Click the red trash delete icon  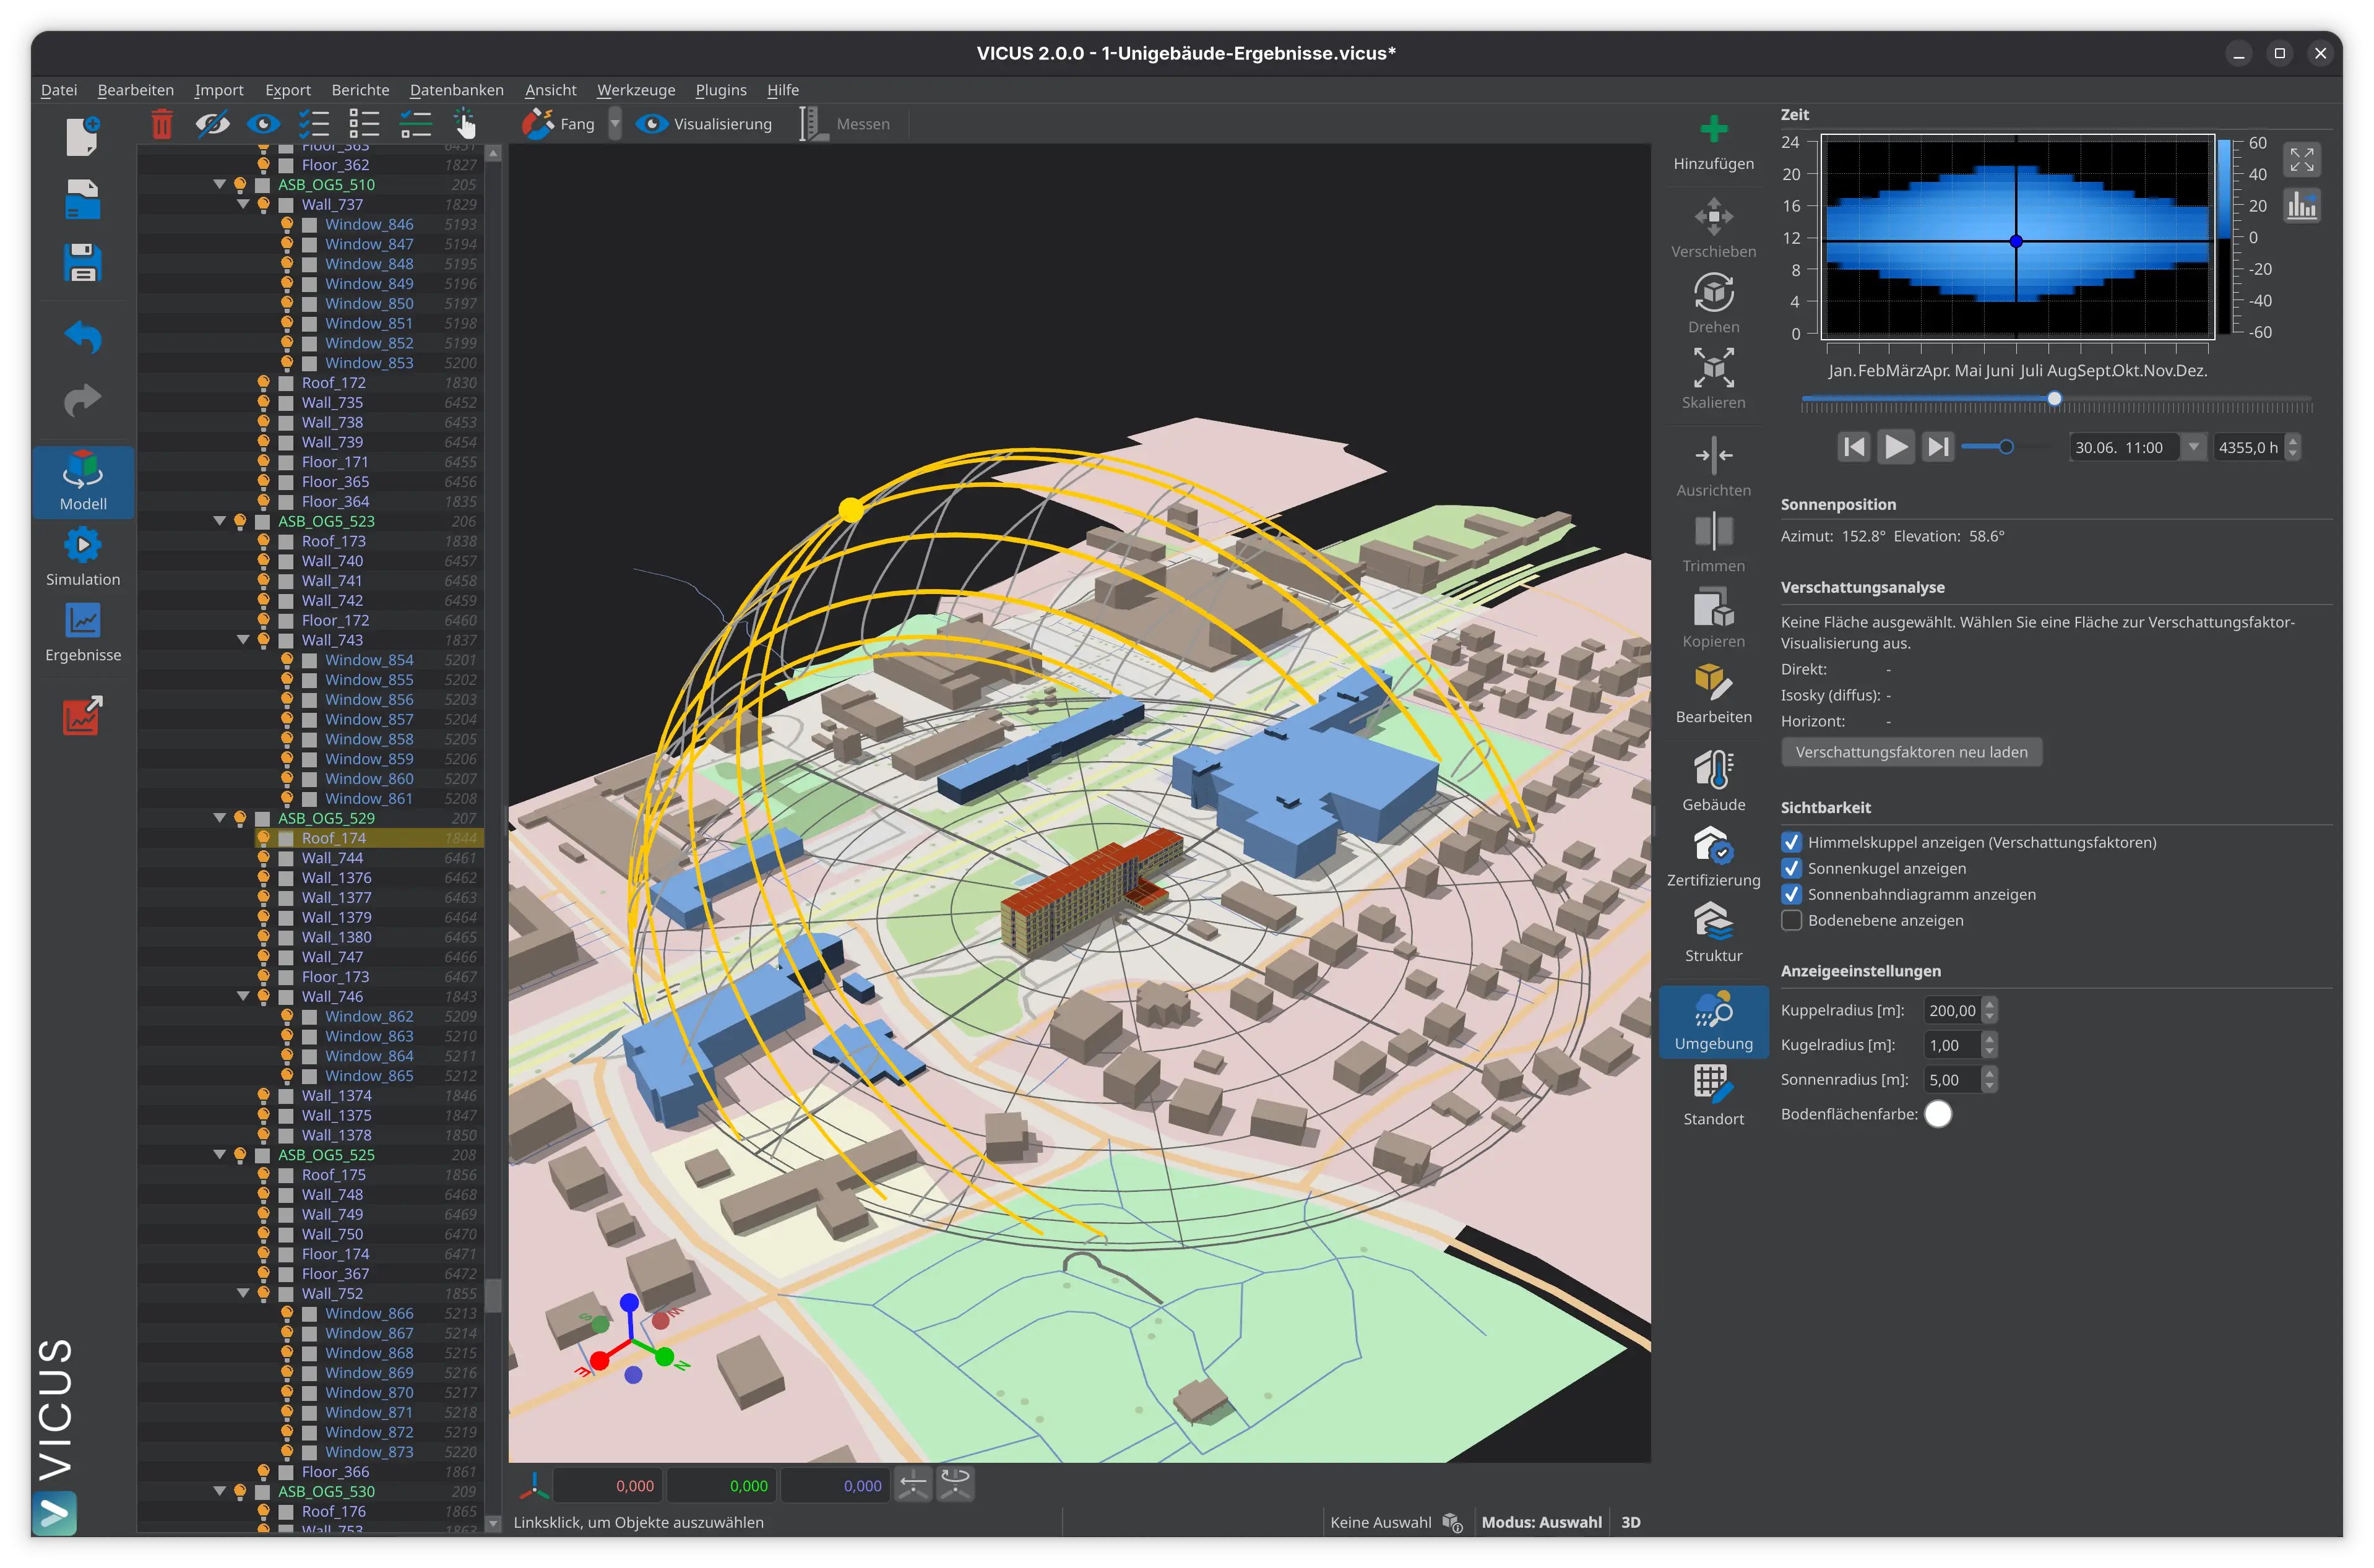click(x=161, y=124)
